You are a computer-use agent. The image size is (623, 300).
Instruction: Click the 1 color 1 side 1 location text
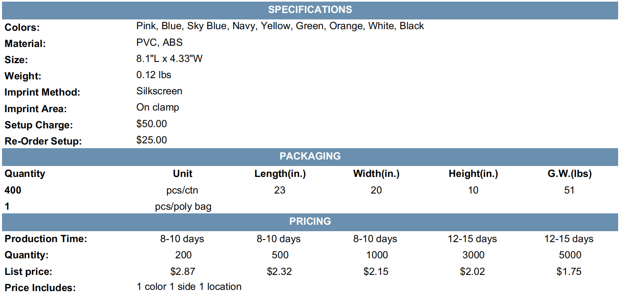coord(189,287)
